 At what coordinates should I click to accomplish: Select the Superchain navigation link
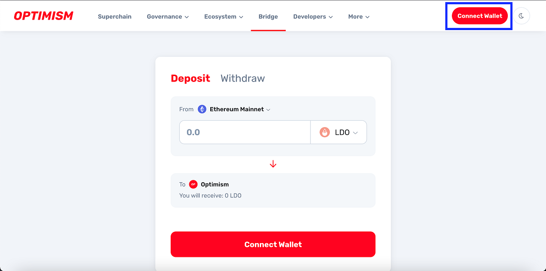tap(115, 16)
